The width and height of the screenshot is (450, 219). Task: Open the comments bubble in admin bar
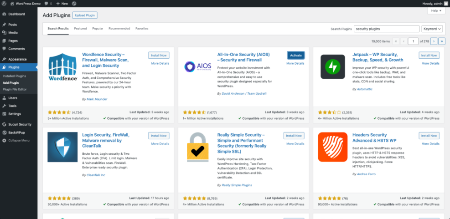[47, 4]
